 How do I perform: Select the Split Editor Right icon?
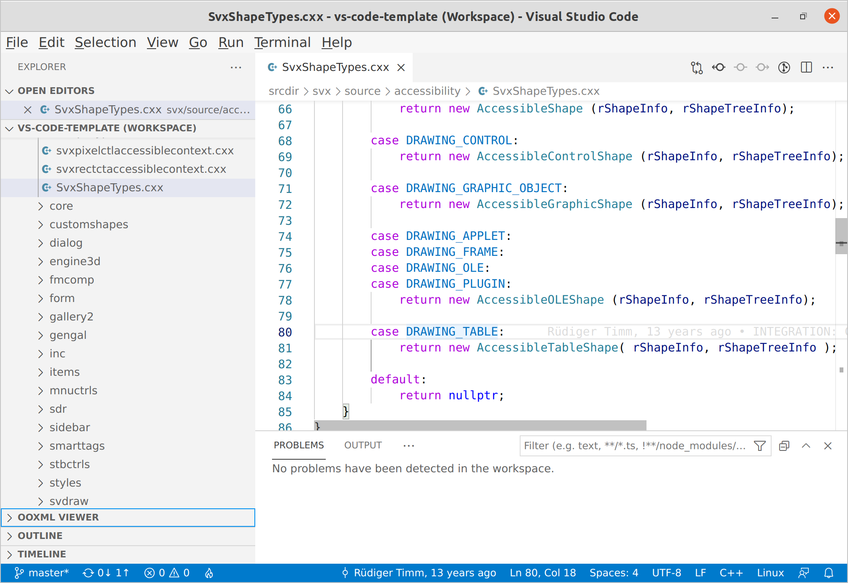(806, 67)
